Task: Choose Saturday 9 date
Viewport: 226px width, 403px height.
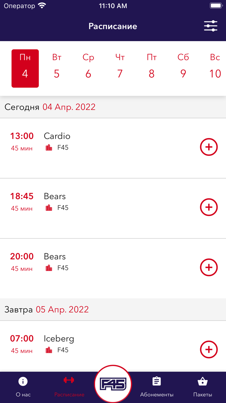Action: click(x=183, y=68)
